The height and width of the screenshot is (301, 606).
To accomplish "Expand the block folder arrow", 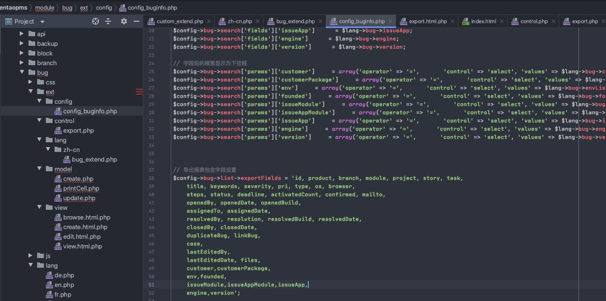I will pyautogui.click(x=21, y=53).
